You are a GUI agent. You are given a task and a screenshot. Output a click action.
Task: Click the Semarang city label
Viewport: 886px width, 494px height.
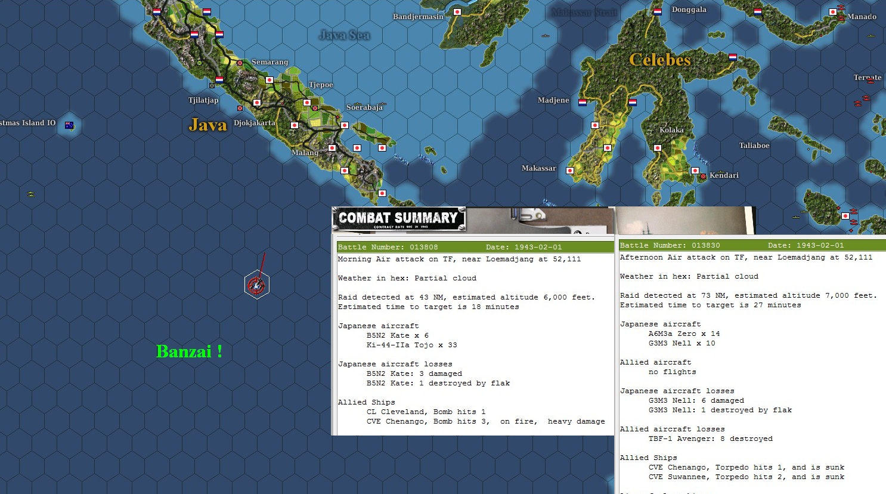click(269, 62)
